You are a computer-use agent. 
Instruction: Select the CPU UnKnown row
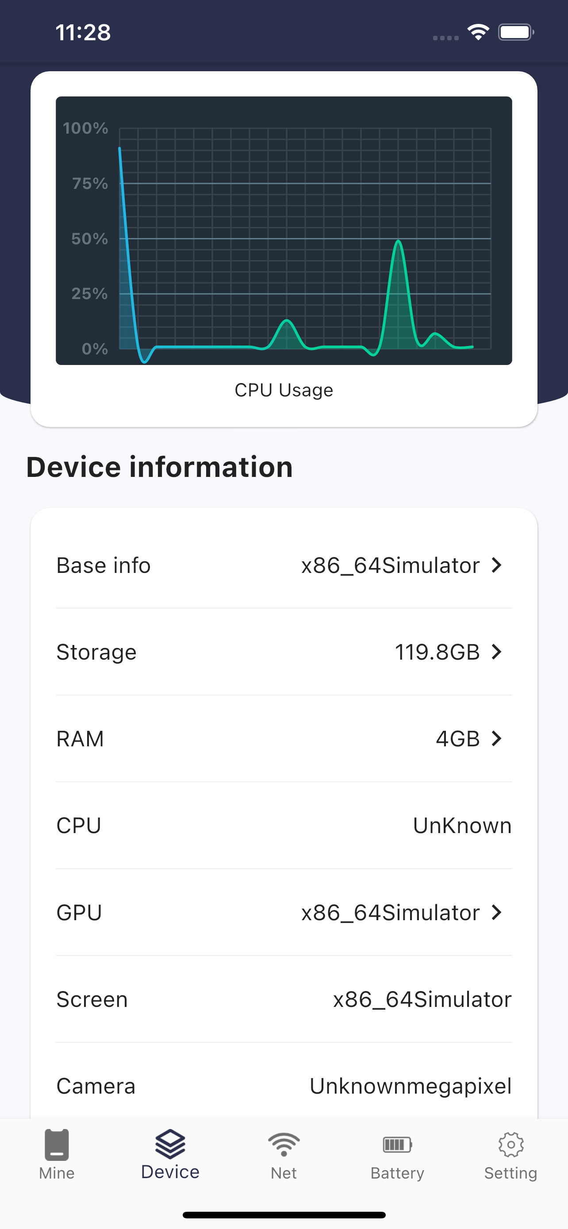coord(284,826)
